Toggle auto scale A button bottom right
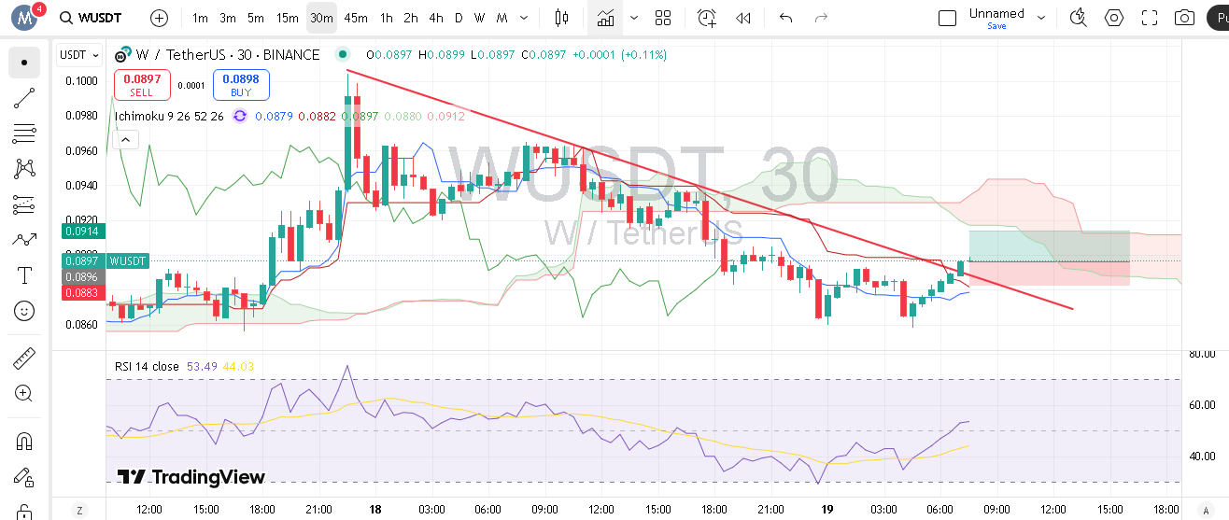This screenshot has width=1229, height=520. tap(1204, 510)
